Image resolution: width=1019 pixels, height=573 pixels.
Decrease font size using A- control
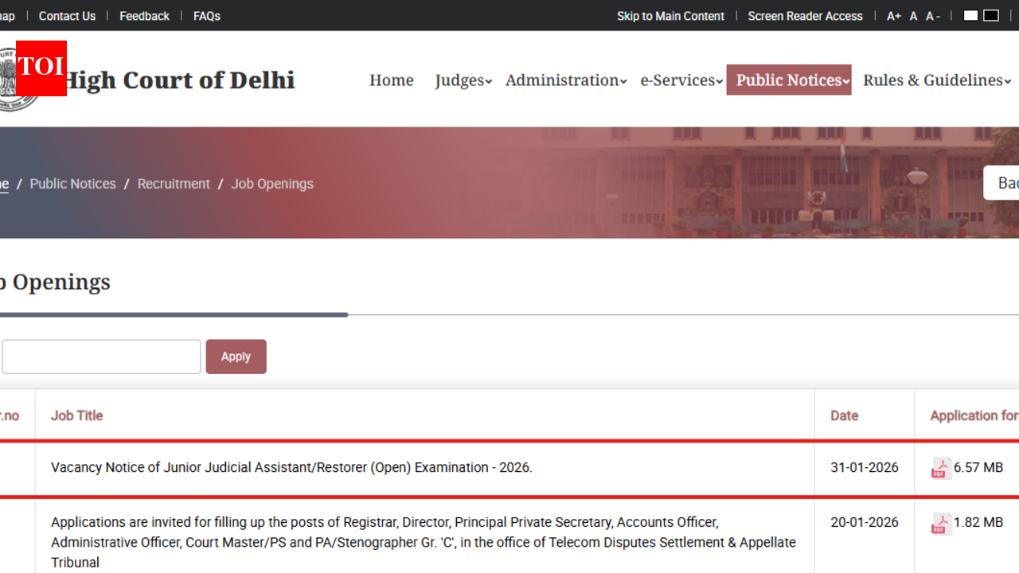point(932,15)
